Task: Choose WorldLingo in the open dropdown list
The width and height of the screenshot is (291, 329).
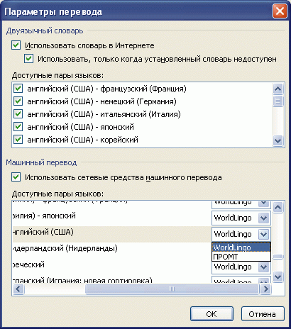Action: pos(241,247)
